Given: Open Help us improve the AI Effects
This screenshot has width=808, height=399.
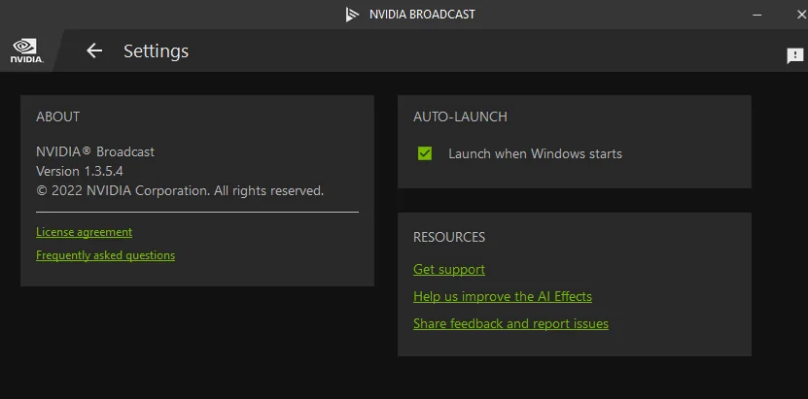Looking at the screenshot, I should point(503,297).
